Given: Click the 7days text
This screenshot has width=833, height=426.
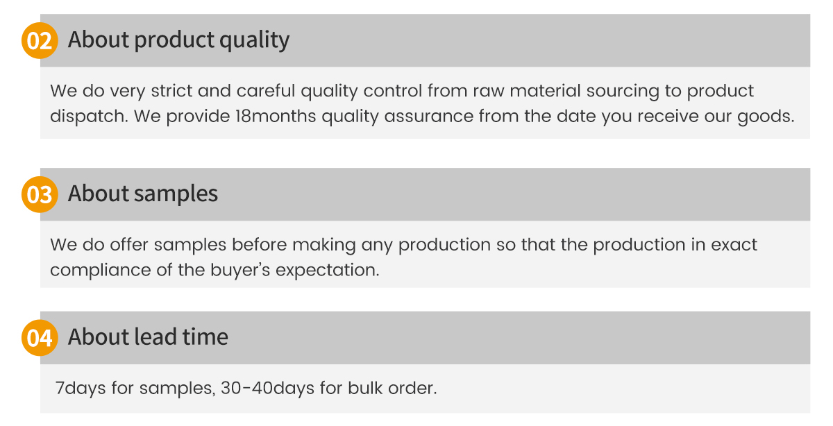Looking at the screenshot, I should pyautogui.click(x=81, y=388).
